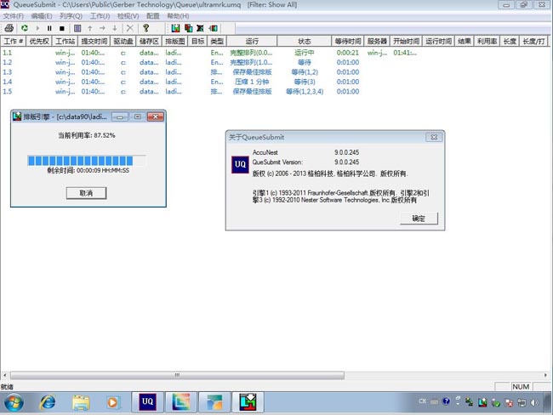The width and height of the screenshot is (553, 415).
Task: Select job row 1.1
Action: [275, 53]
